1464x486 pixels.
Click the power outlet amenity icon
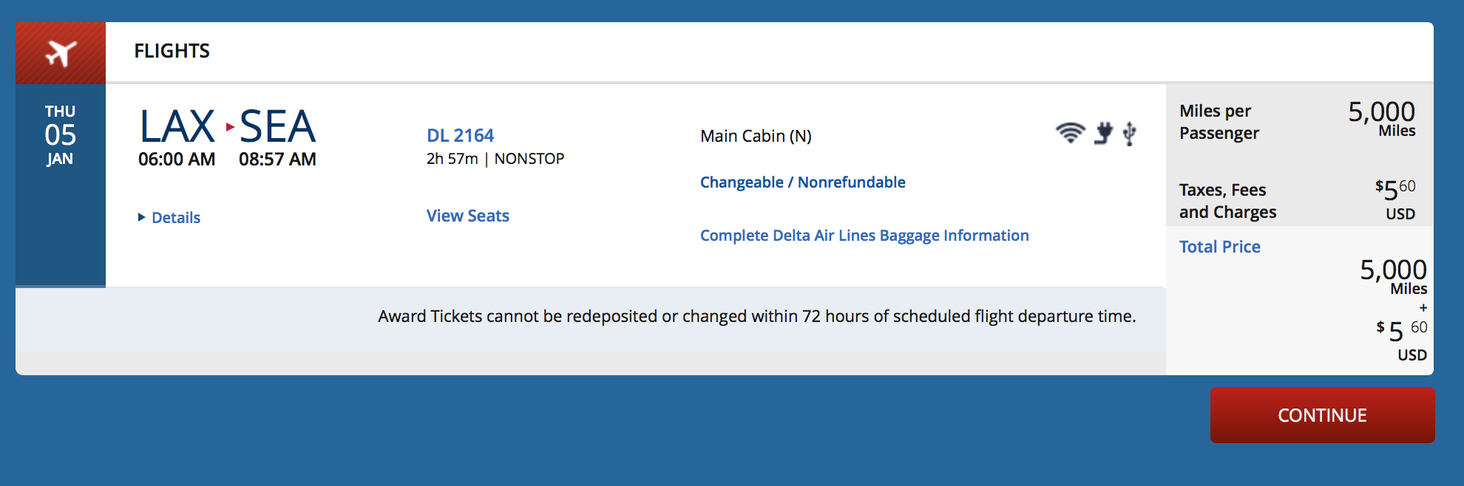point(1103,133)
